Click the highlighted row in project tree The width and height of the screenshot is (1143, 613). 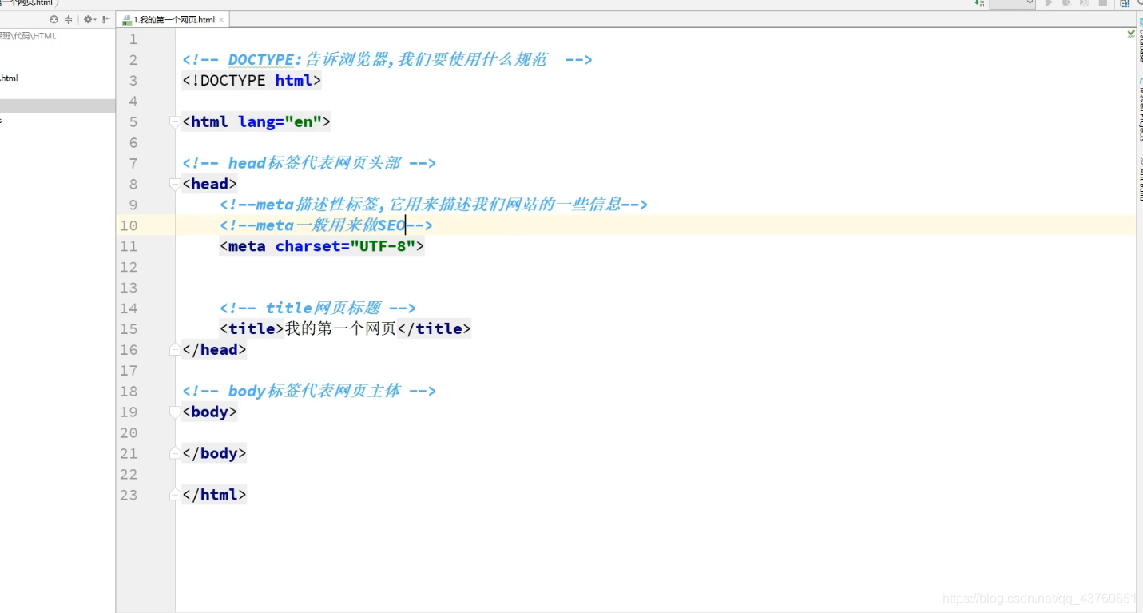(58, 106)
